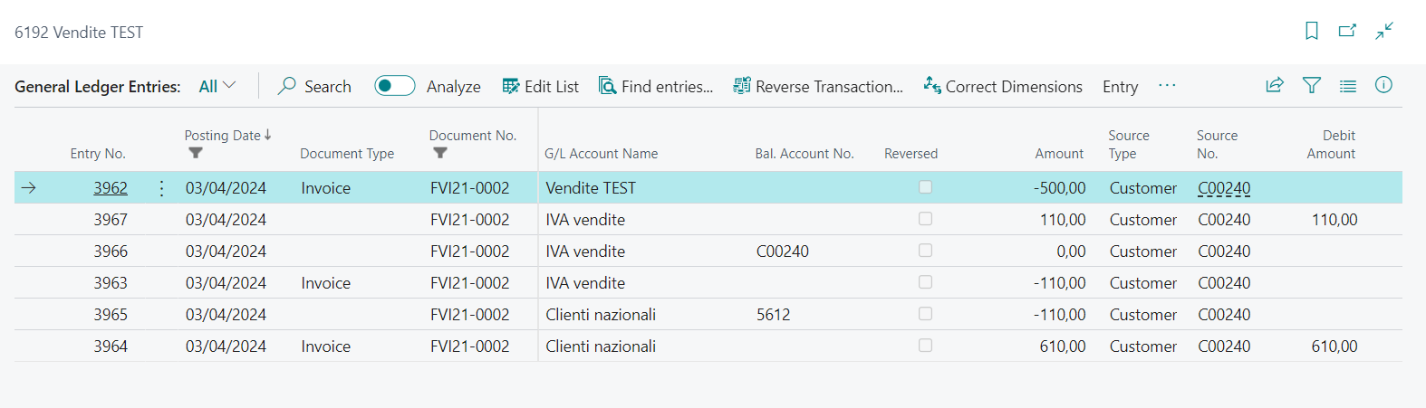Click Document Type column header

(x=347, y=154)
